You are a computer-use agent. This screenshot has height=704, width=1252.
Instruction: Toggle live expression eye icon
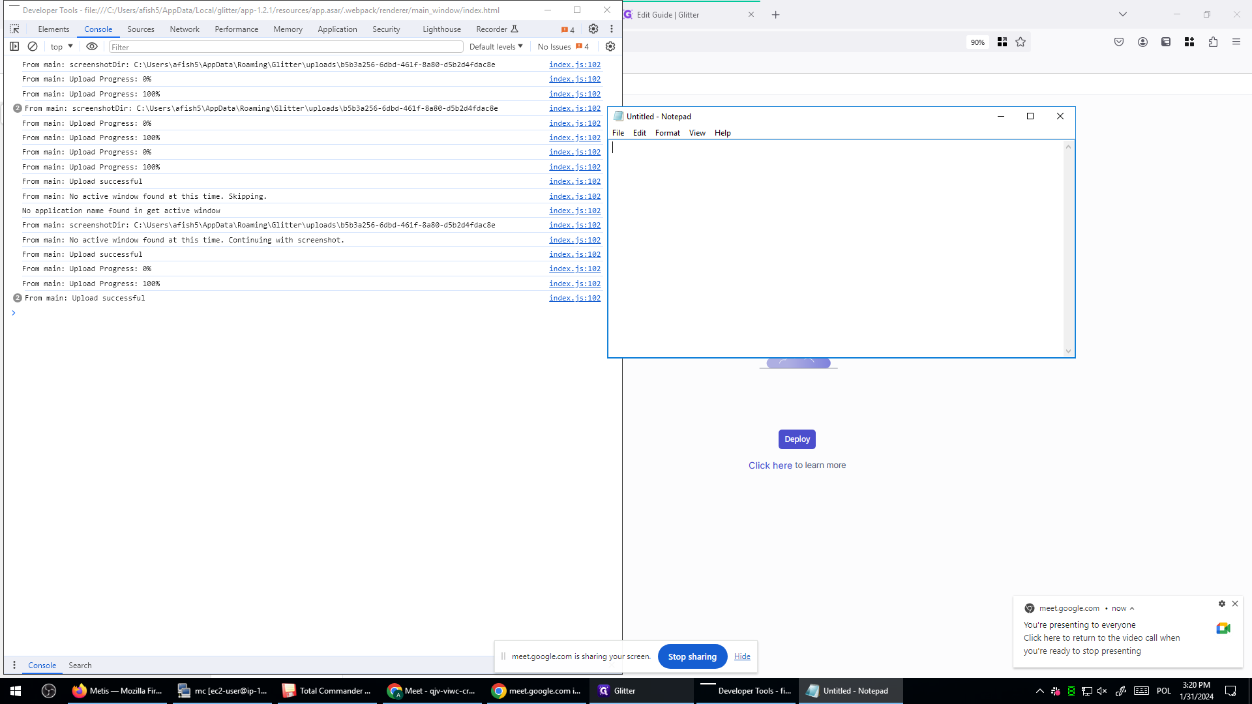coord(92,47)
